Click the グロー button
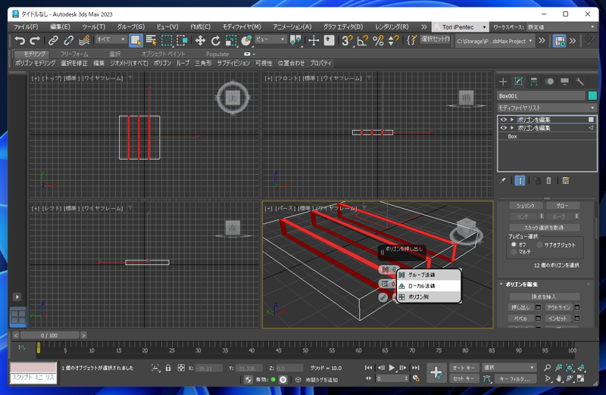 coord(562,206)
